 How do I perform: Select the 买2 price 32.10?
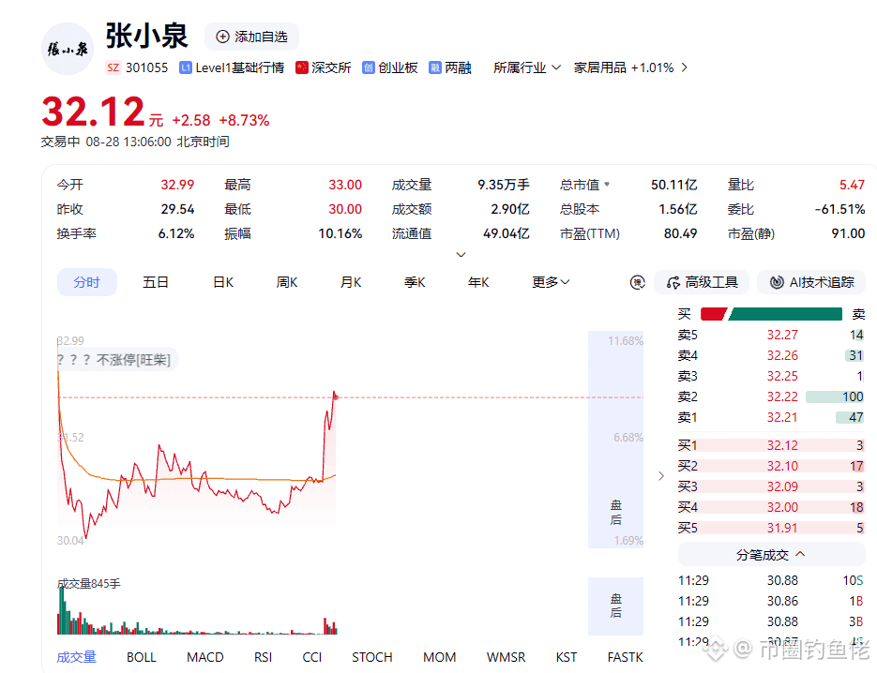[x=782, y=466]
